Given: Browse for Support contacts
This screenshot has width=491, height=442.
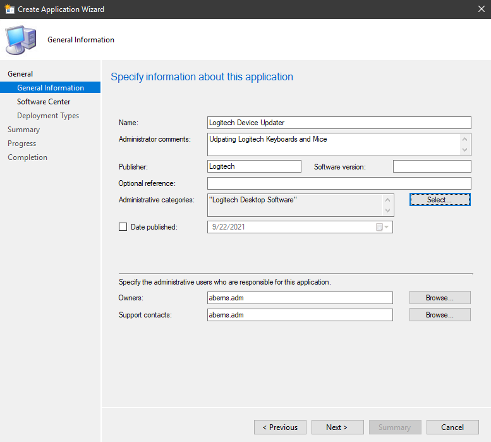Looking at the screenshot, I should coord(440,315).
